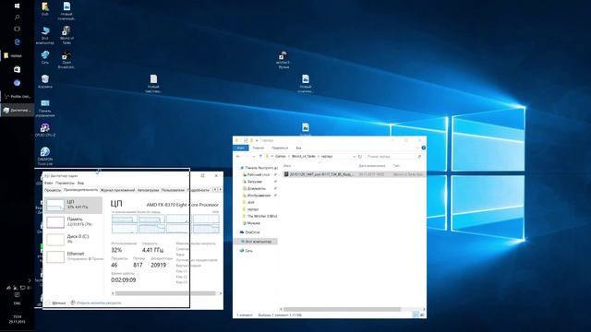
Task: Open Файл menu in Task Manager
Action: (49, 183)
